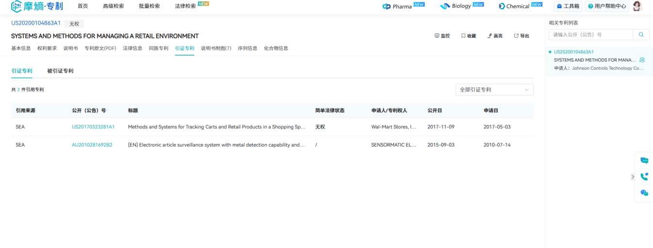Enable 高亮 highlighting
Image resolution: width=653 pixels, height=248 pixels.
[495, 36]
